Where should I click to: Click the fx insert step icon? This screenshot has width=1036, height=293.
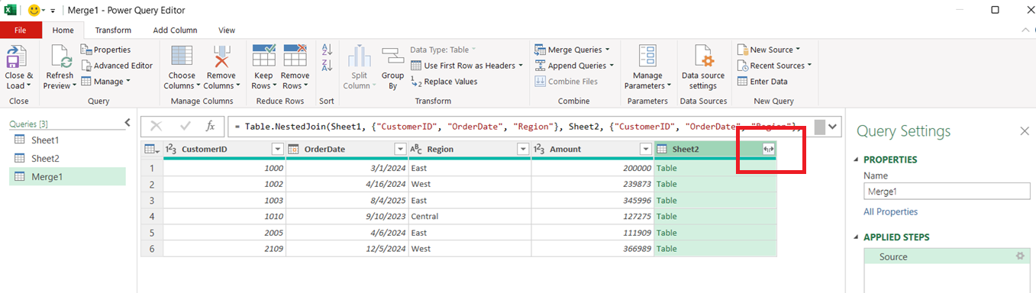(x=211, y=127)
